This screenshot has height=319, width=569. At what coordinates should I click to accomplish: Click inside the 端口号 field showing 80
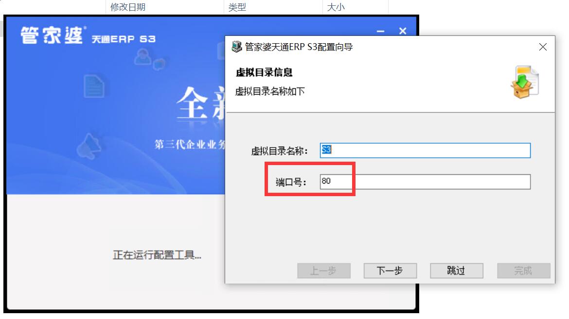tap(425, 182)
